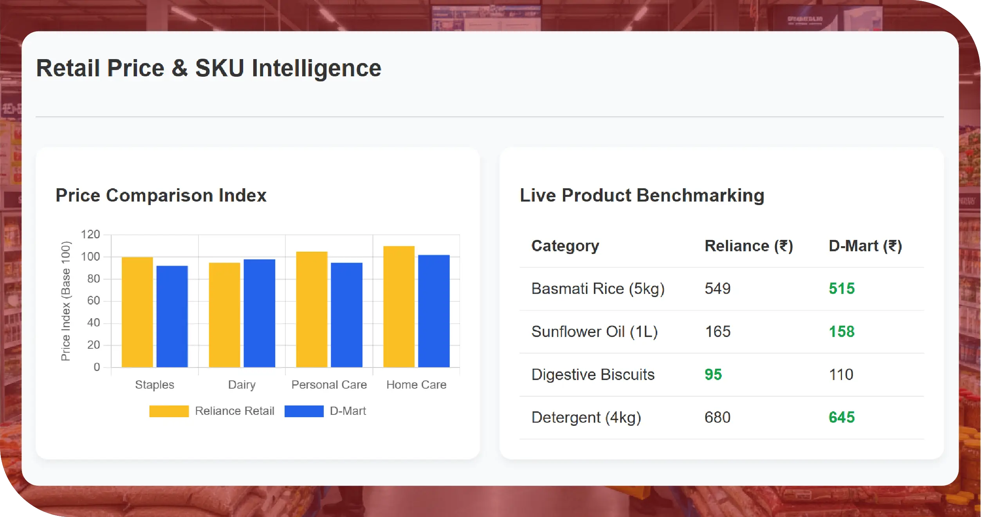
Task: Click the Reliance Retail yellow legend swatch
Action: 169,411
